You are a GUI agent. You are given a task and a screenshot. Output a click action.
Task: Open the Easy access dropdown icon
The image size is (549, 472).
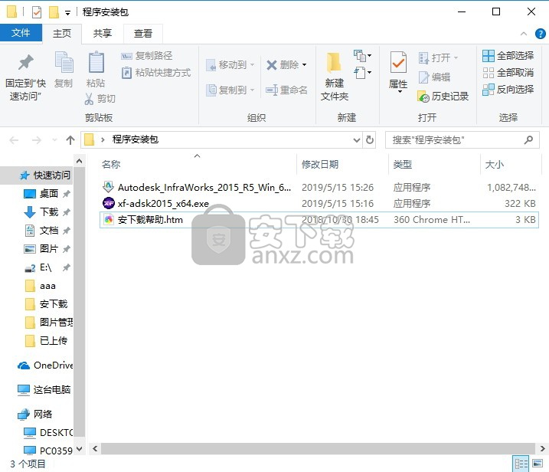click(362, 73)
